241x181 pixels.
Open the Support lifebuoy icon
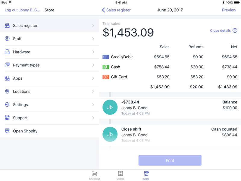click(x=7, y=118)
